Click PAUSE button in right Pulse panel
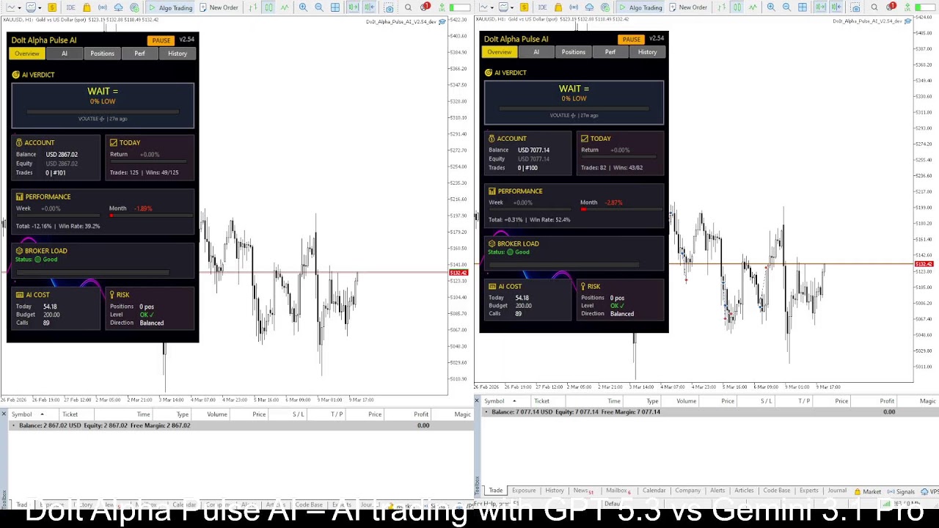 tap(631, 39)
